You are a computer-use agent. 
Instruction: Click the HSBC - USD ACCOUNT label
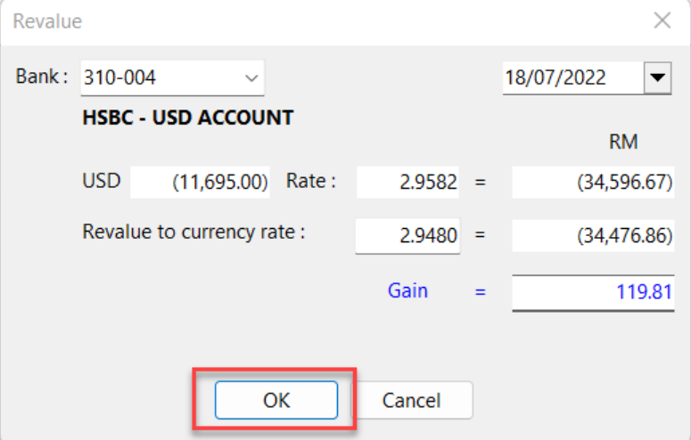[x=188, y=118]
